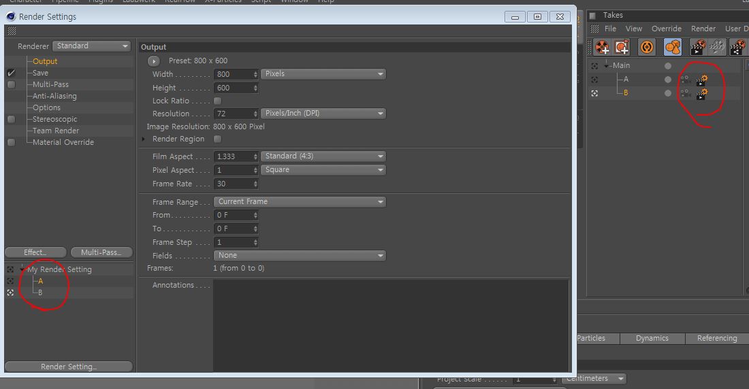The width and height of the screenshot is (749, 389).
Task: Click the active marker icon beside take B
Action: 594,93
